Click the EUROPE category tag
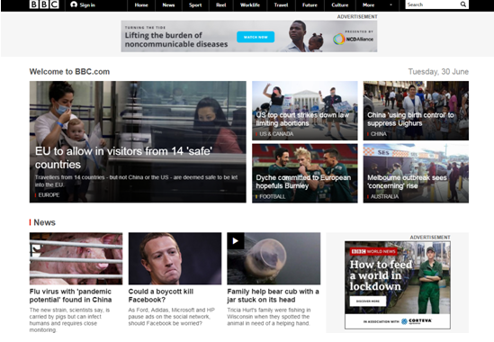The image size is (494, 342). tap(49, 195)
